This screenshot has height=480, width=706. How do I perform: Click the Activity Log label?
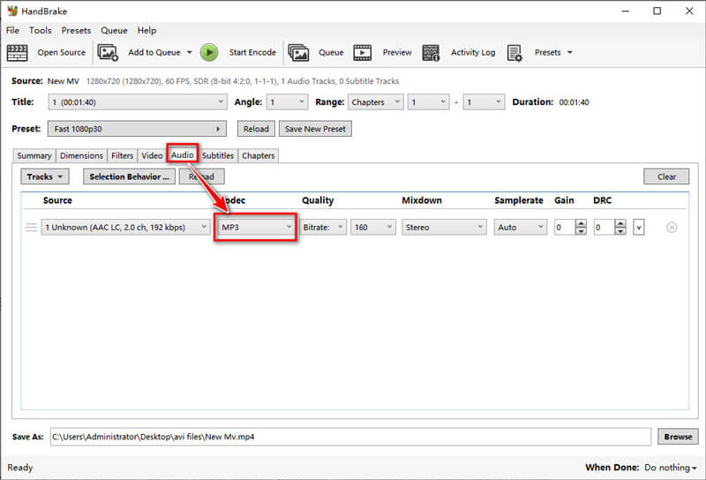tap(473, 52)
